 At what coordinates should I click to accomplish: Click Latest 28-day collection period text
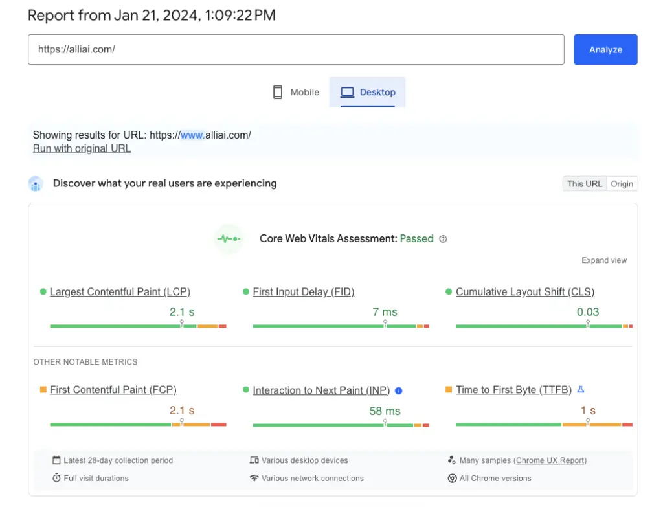click(x=118, y=460)
